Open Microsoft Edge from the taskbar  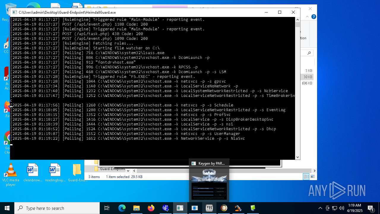point(122,208)
